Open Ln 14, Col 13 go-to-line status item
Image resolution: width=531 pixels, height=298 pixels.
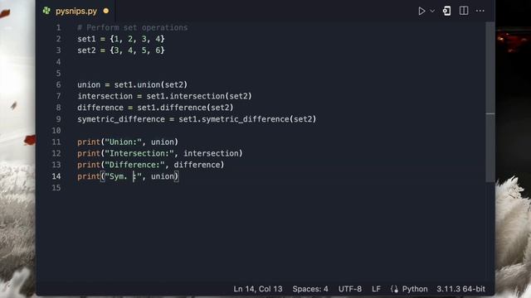258,289
